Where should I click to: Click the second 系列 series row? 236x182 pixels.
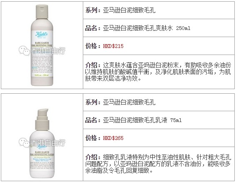(x=159, y=102)
